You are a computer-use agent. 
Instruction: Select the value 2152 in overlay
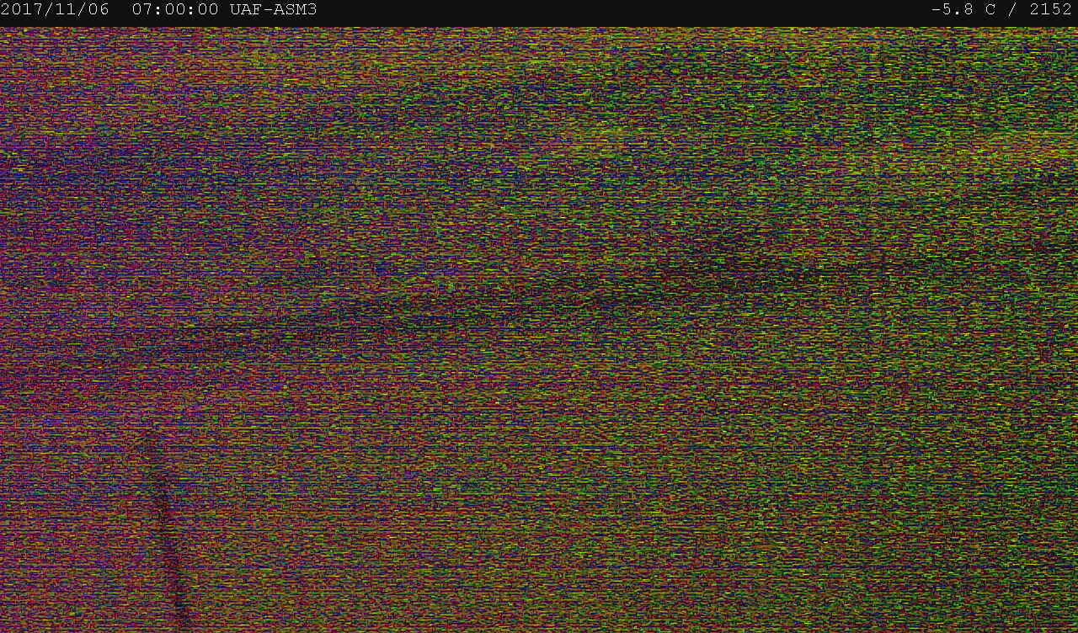click(x=1051, y=10)
